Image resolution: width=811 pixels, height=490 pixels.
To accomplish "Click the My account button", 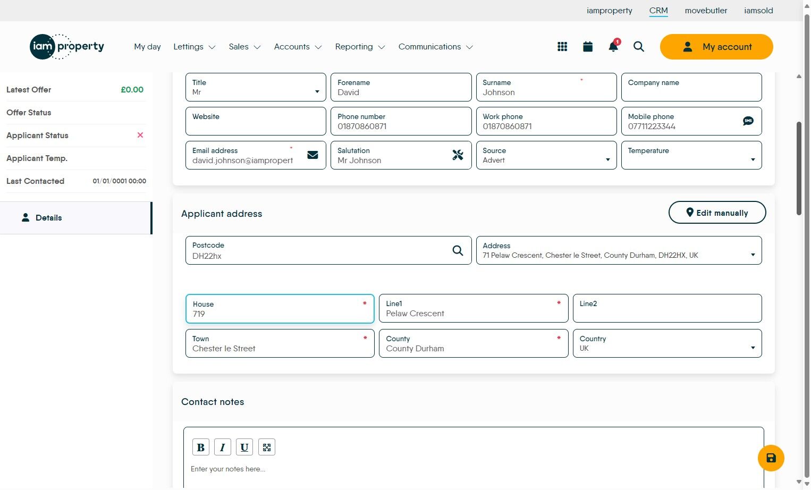I will pyautogui.click(x=716, y=47).
